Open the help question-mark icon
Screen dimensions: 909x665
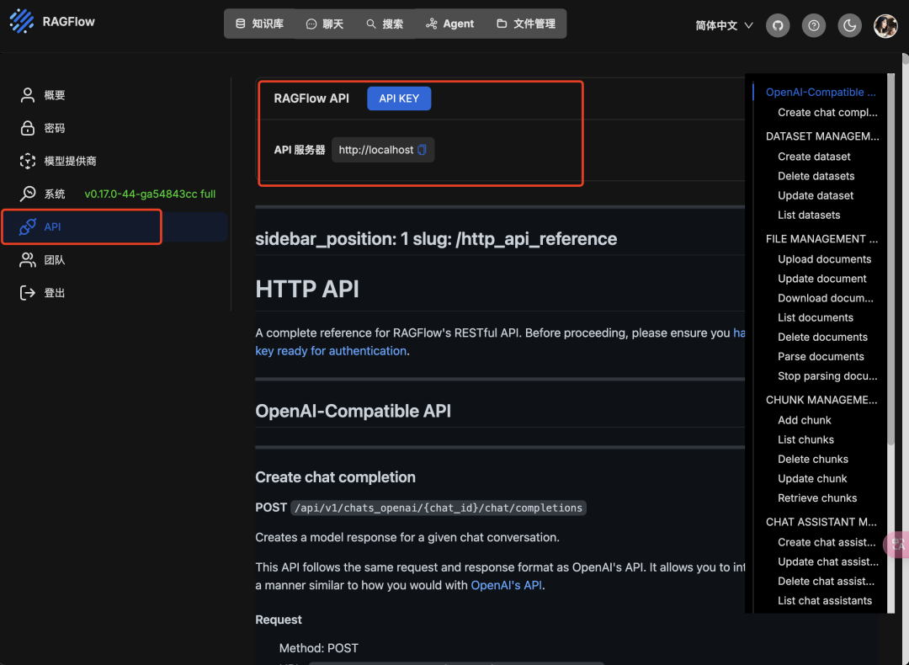coord(813,25)
